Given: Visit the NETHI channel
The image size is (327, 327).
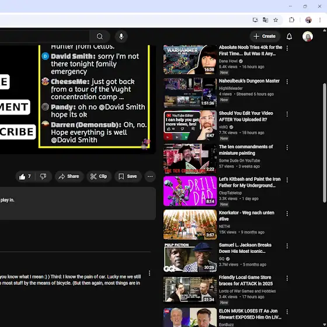Looking at the screenshot, I should pos(224,227).
